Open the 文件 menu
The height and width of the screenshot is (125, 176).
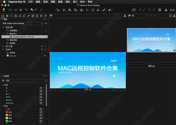click(x=31, y=2)
